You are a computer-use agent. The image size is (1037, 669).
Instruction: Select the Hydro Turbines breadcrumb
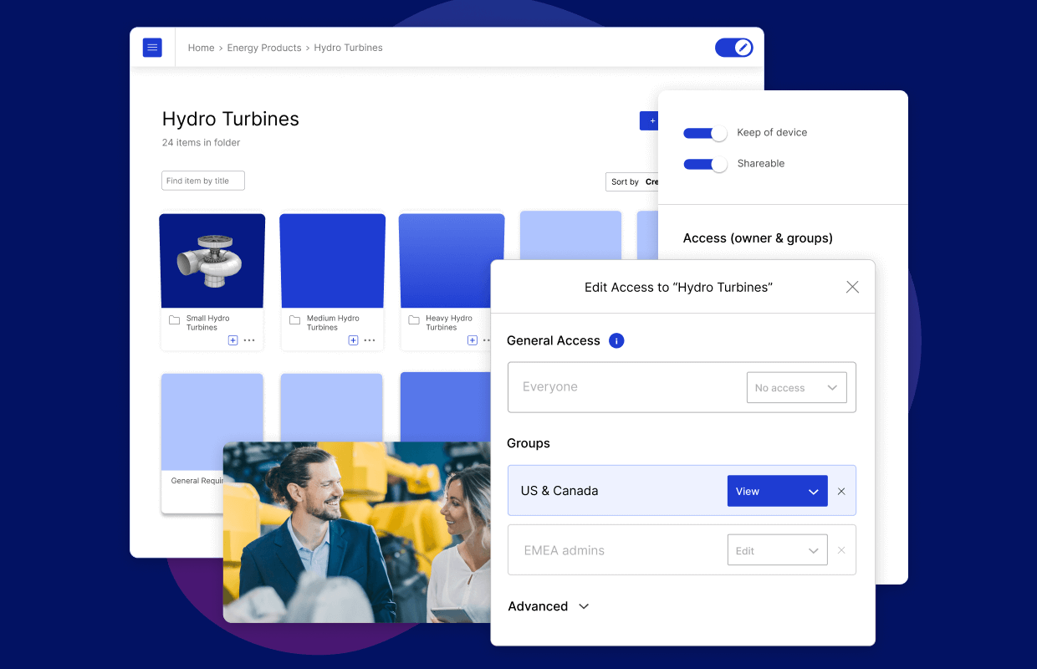(x=348, y=48)
